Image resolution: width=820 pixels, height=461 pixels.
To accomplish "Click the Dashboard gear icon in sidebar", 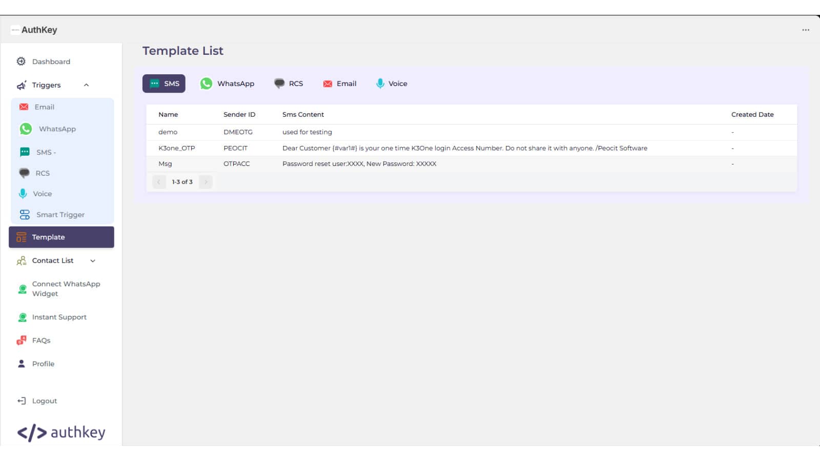I will tap(21, 61).
